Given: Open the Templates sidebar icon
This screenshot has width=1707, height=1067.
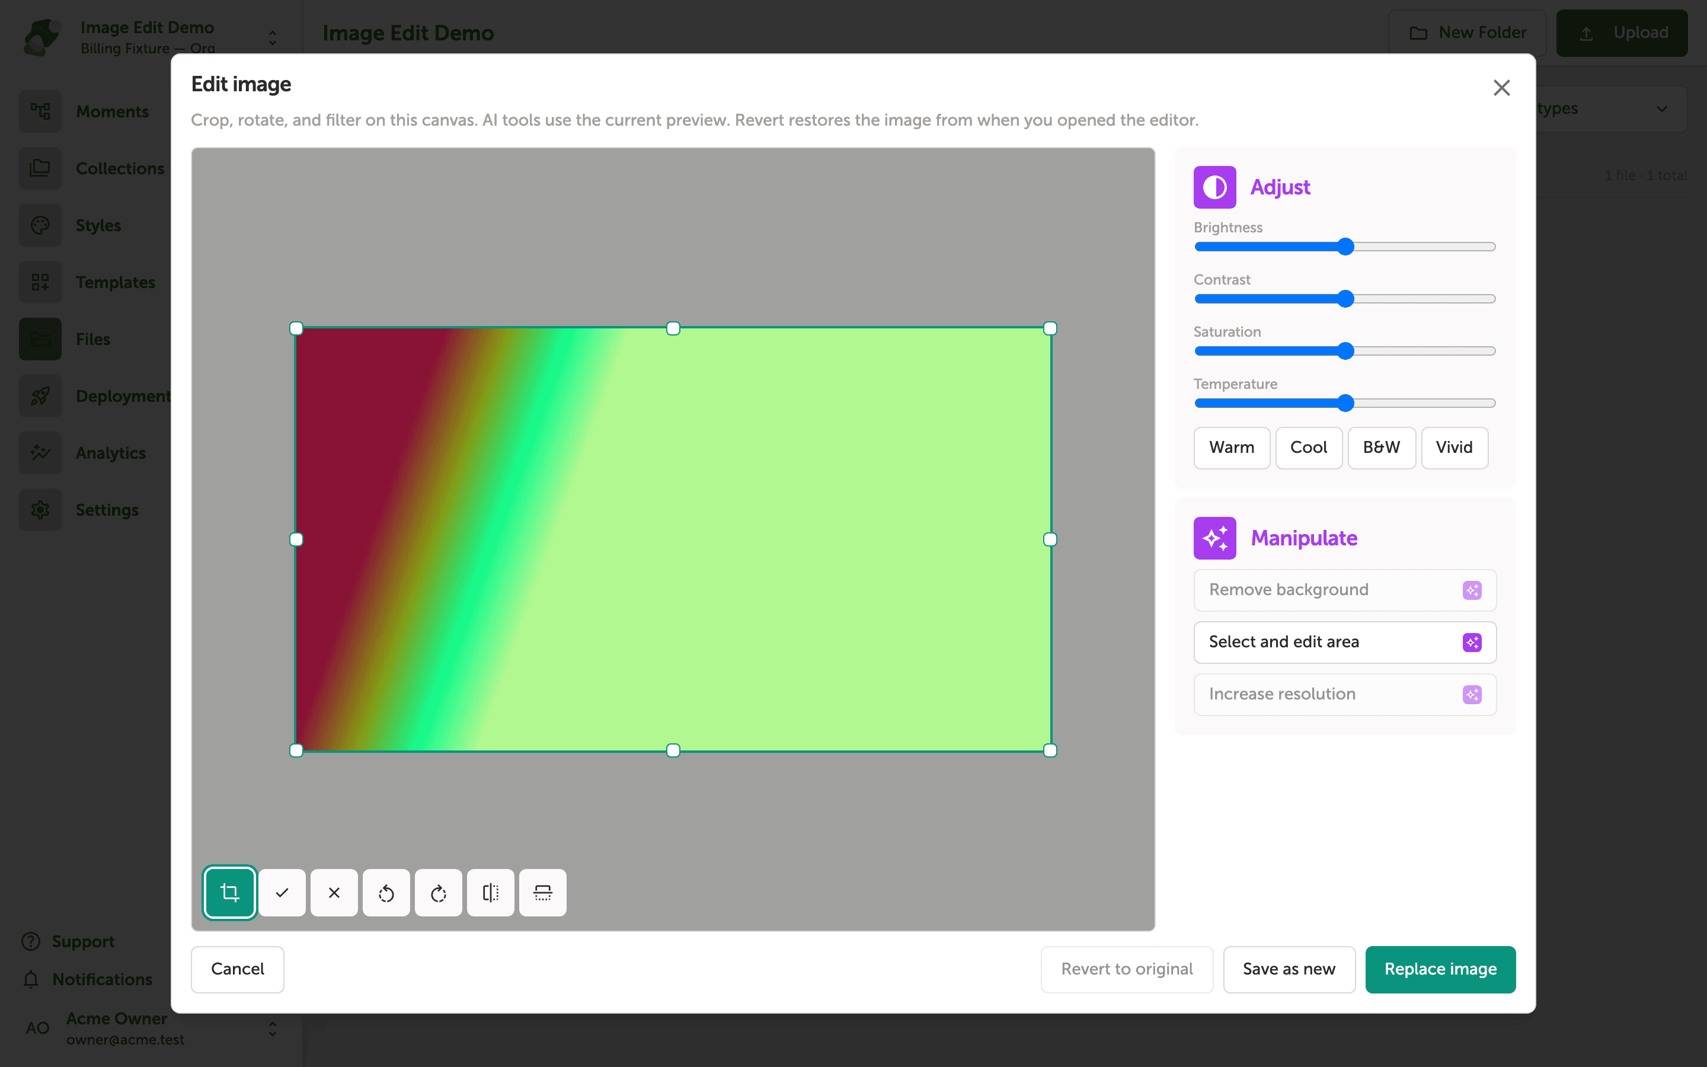Looking at the screenshot, I should click(40, 282).
